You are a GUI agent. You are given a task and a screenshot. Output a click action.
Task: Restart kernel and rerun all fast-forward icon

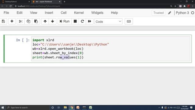pyautogui.click(x=90, y=21)
